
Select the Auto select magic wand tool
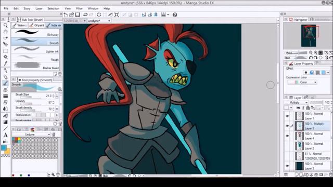pyautogui.click(x=6, y=57)
